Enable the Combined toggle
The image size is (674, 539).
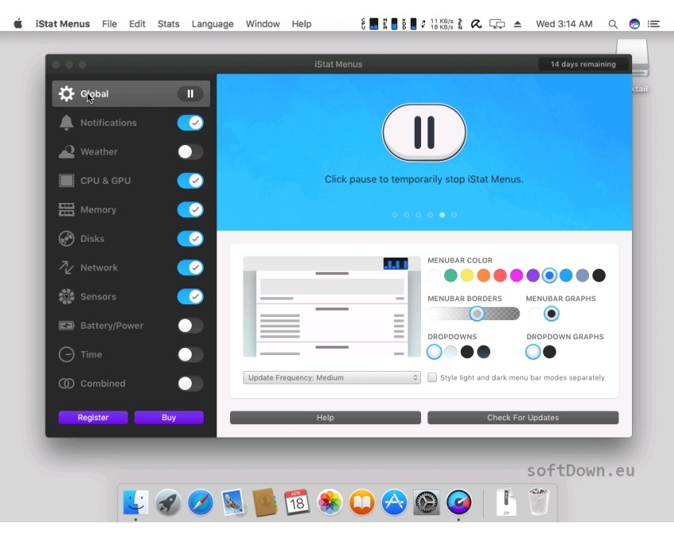[190, 384]
